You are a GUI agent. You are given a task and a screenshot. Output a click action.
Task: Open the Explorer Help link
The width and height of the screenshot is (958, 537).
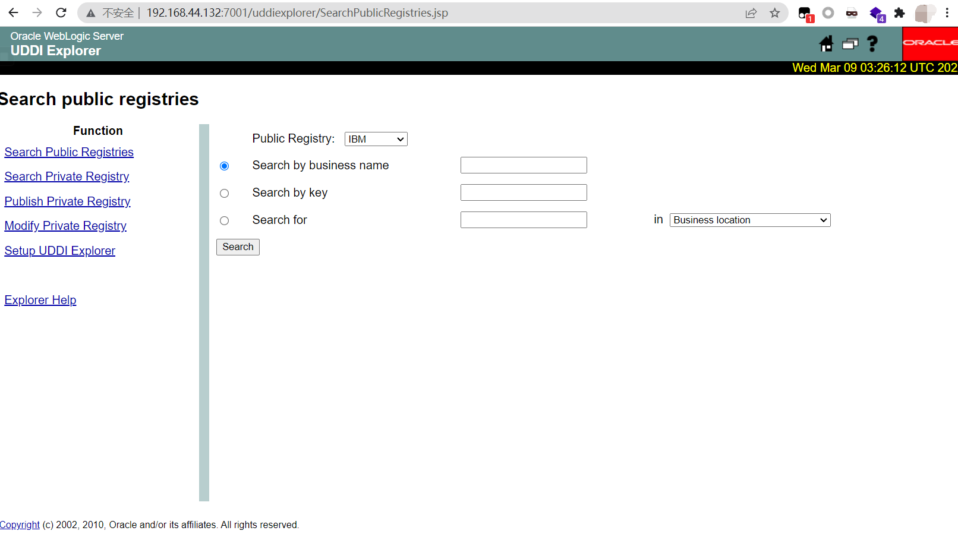[x=40, y=300]
